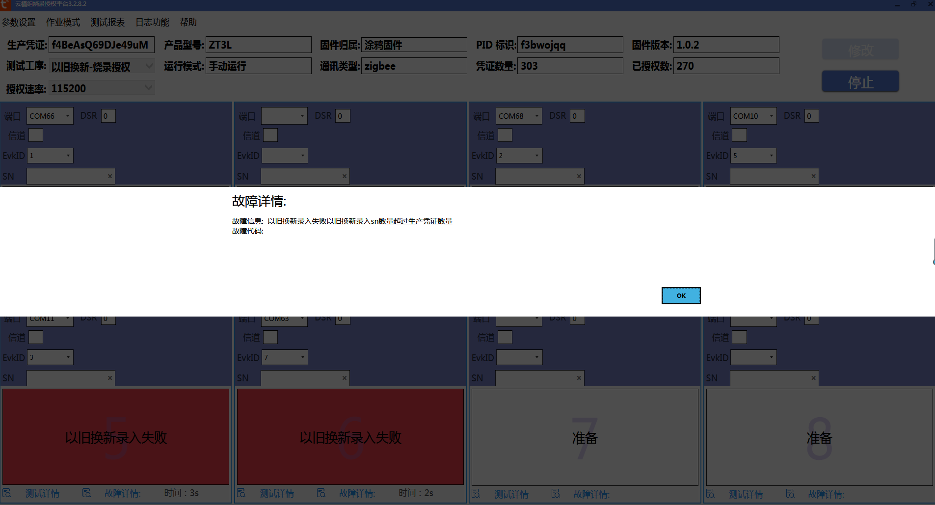Toggle the 信道 checkbox under COM68
Image resolution: width=935 pixels, height=505 pixels.
point(505,135)
